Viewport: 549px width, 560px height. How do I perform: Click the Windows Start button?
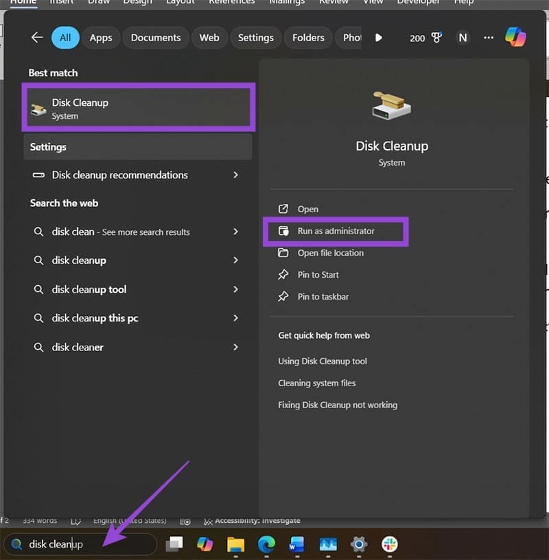pos(175,544)
